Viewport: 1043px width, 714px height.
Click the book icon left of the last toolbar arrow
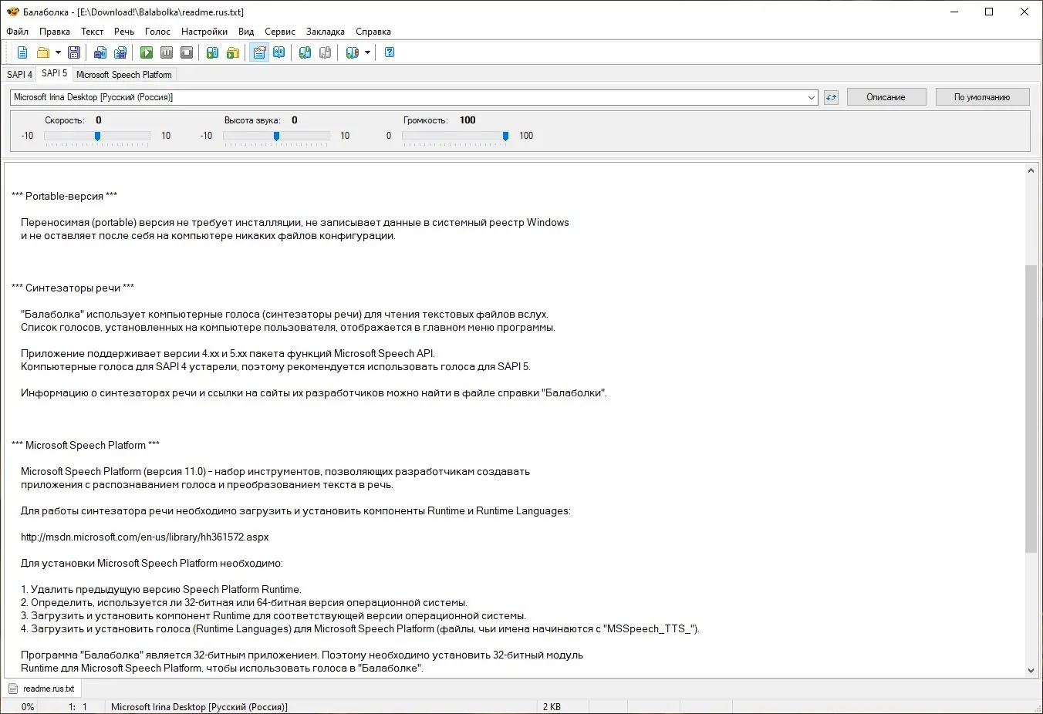[x=353, y=52]
